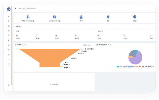Viewport: 159px width, 100px height.
Task: Toggle the purple legend swatch
Action: click(x=124, y=67)
